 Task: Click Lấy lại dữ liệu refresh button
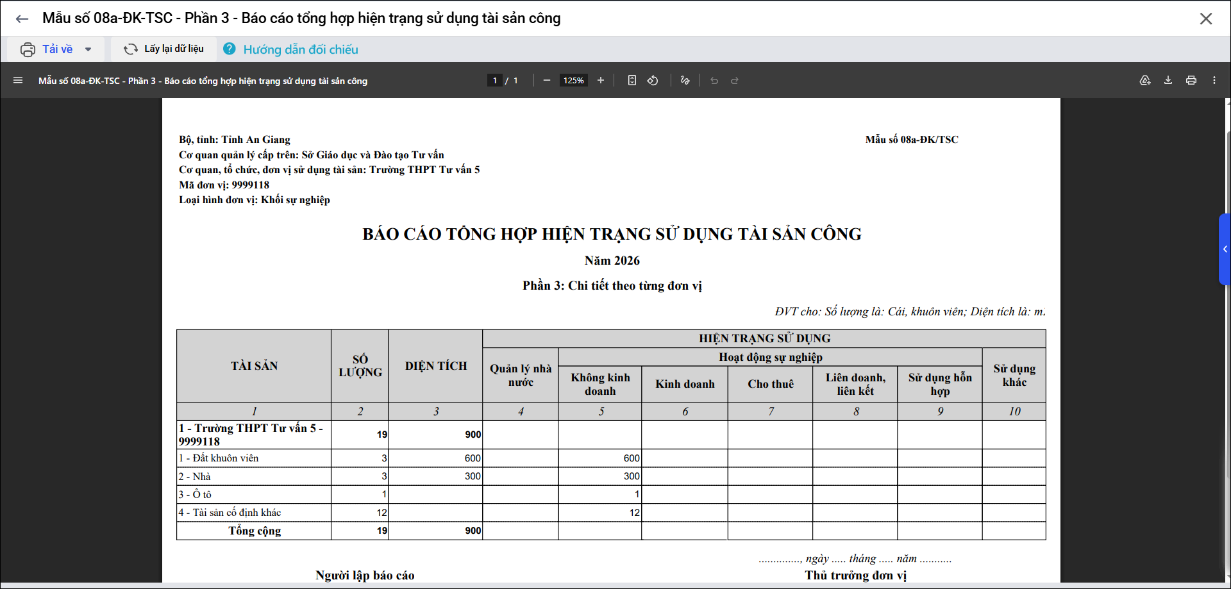[x=163, y=49]
